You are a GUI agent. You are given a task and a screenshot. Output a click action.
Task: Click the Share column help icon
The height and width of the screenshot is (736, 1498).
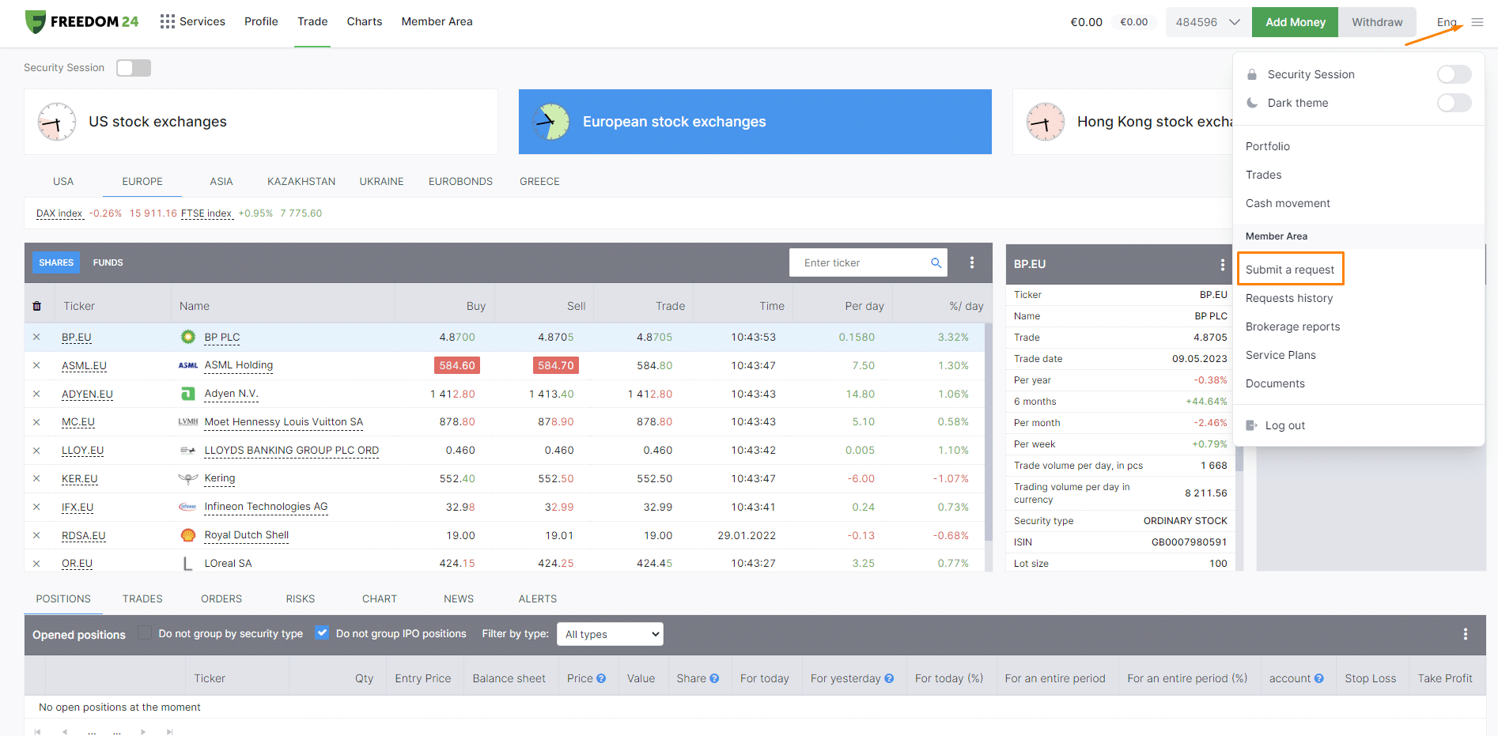tap(714, 678)
